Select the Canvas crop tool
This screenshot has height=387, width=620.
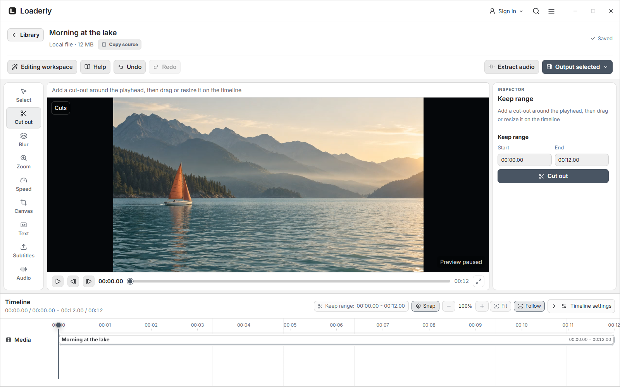click(24, 207)
